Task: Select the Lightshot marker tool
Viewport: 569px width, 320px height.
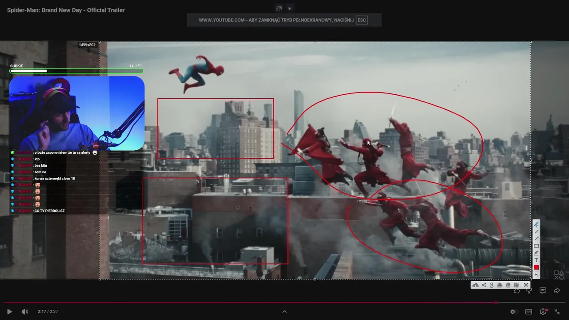Action: tap(536, 253)
